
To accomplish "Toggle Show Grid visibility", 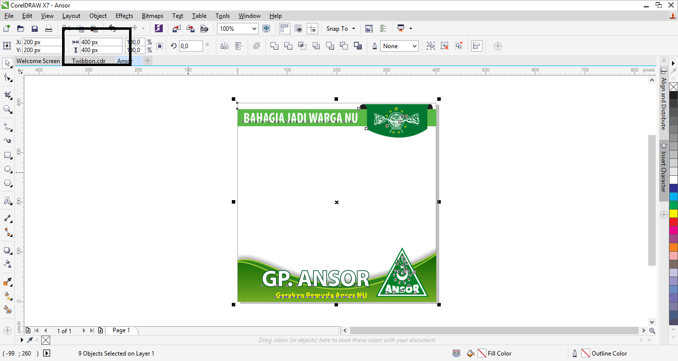I will click(x=298, y=29).
